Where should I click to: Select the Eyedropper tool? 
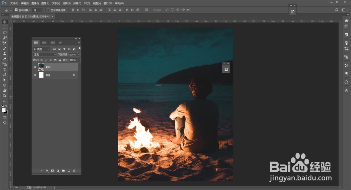click(5, 43)
